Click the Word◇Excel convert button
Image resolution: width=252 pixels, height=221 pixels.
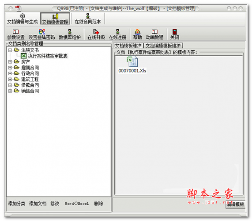[77, 204]
